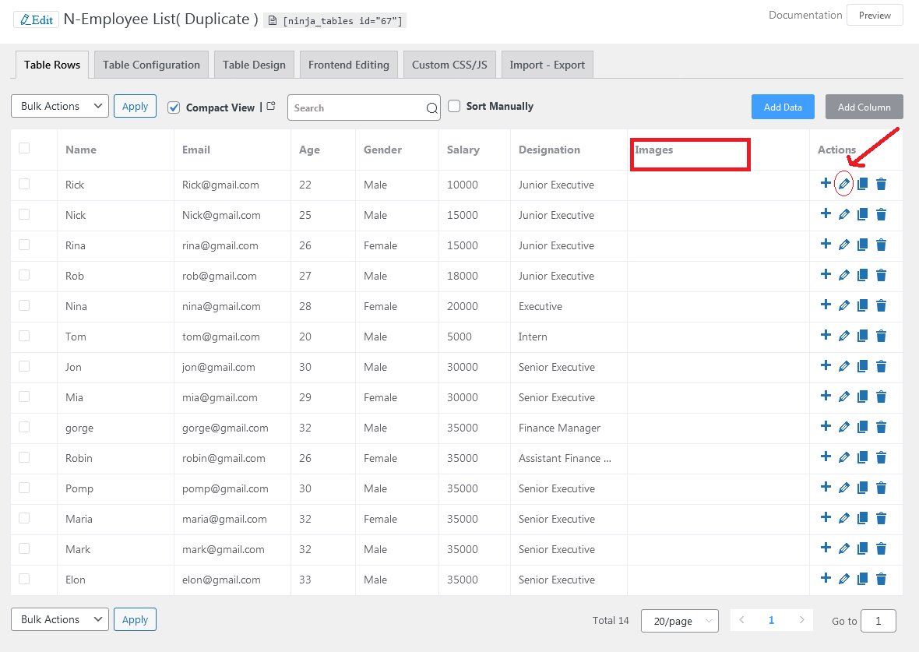Screen dimensions: 919x652
Task: Expand the 20/page pagination dropdown
Action: [x=679, y=621]
